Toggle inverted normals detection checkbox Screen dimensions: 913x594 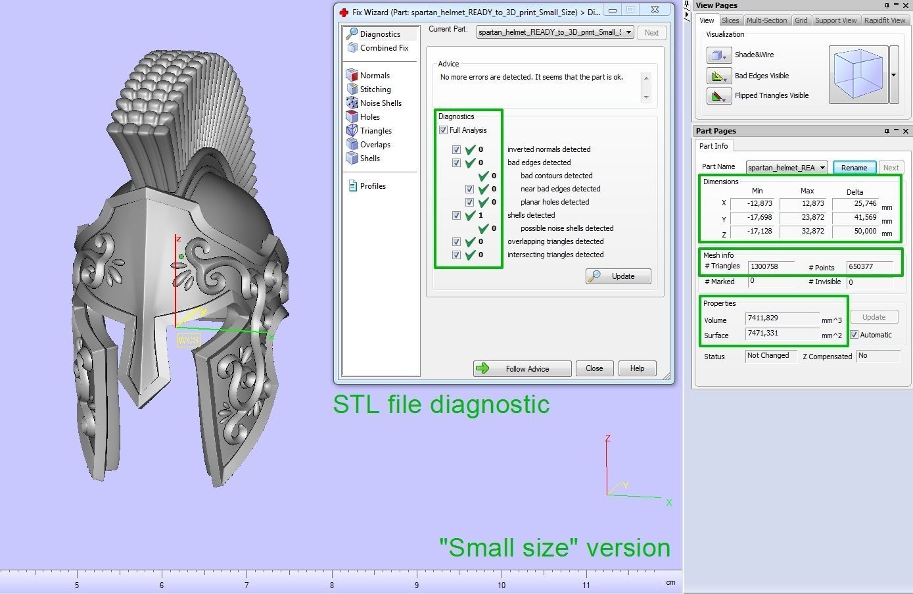click(456, 149)
